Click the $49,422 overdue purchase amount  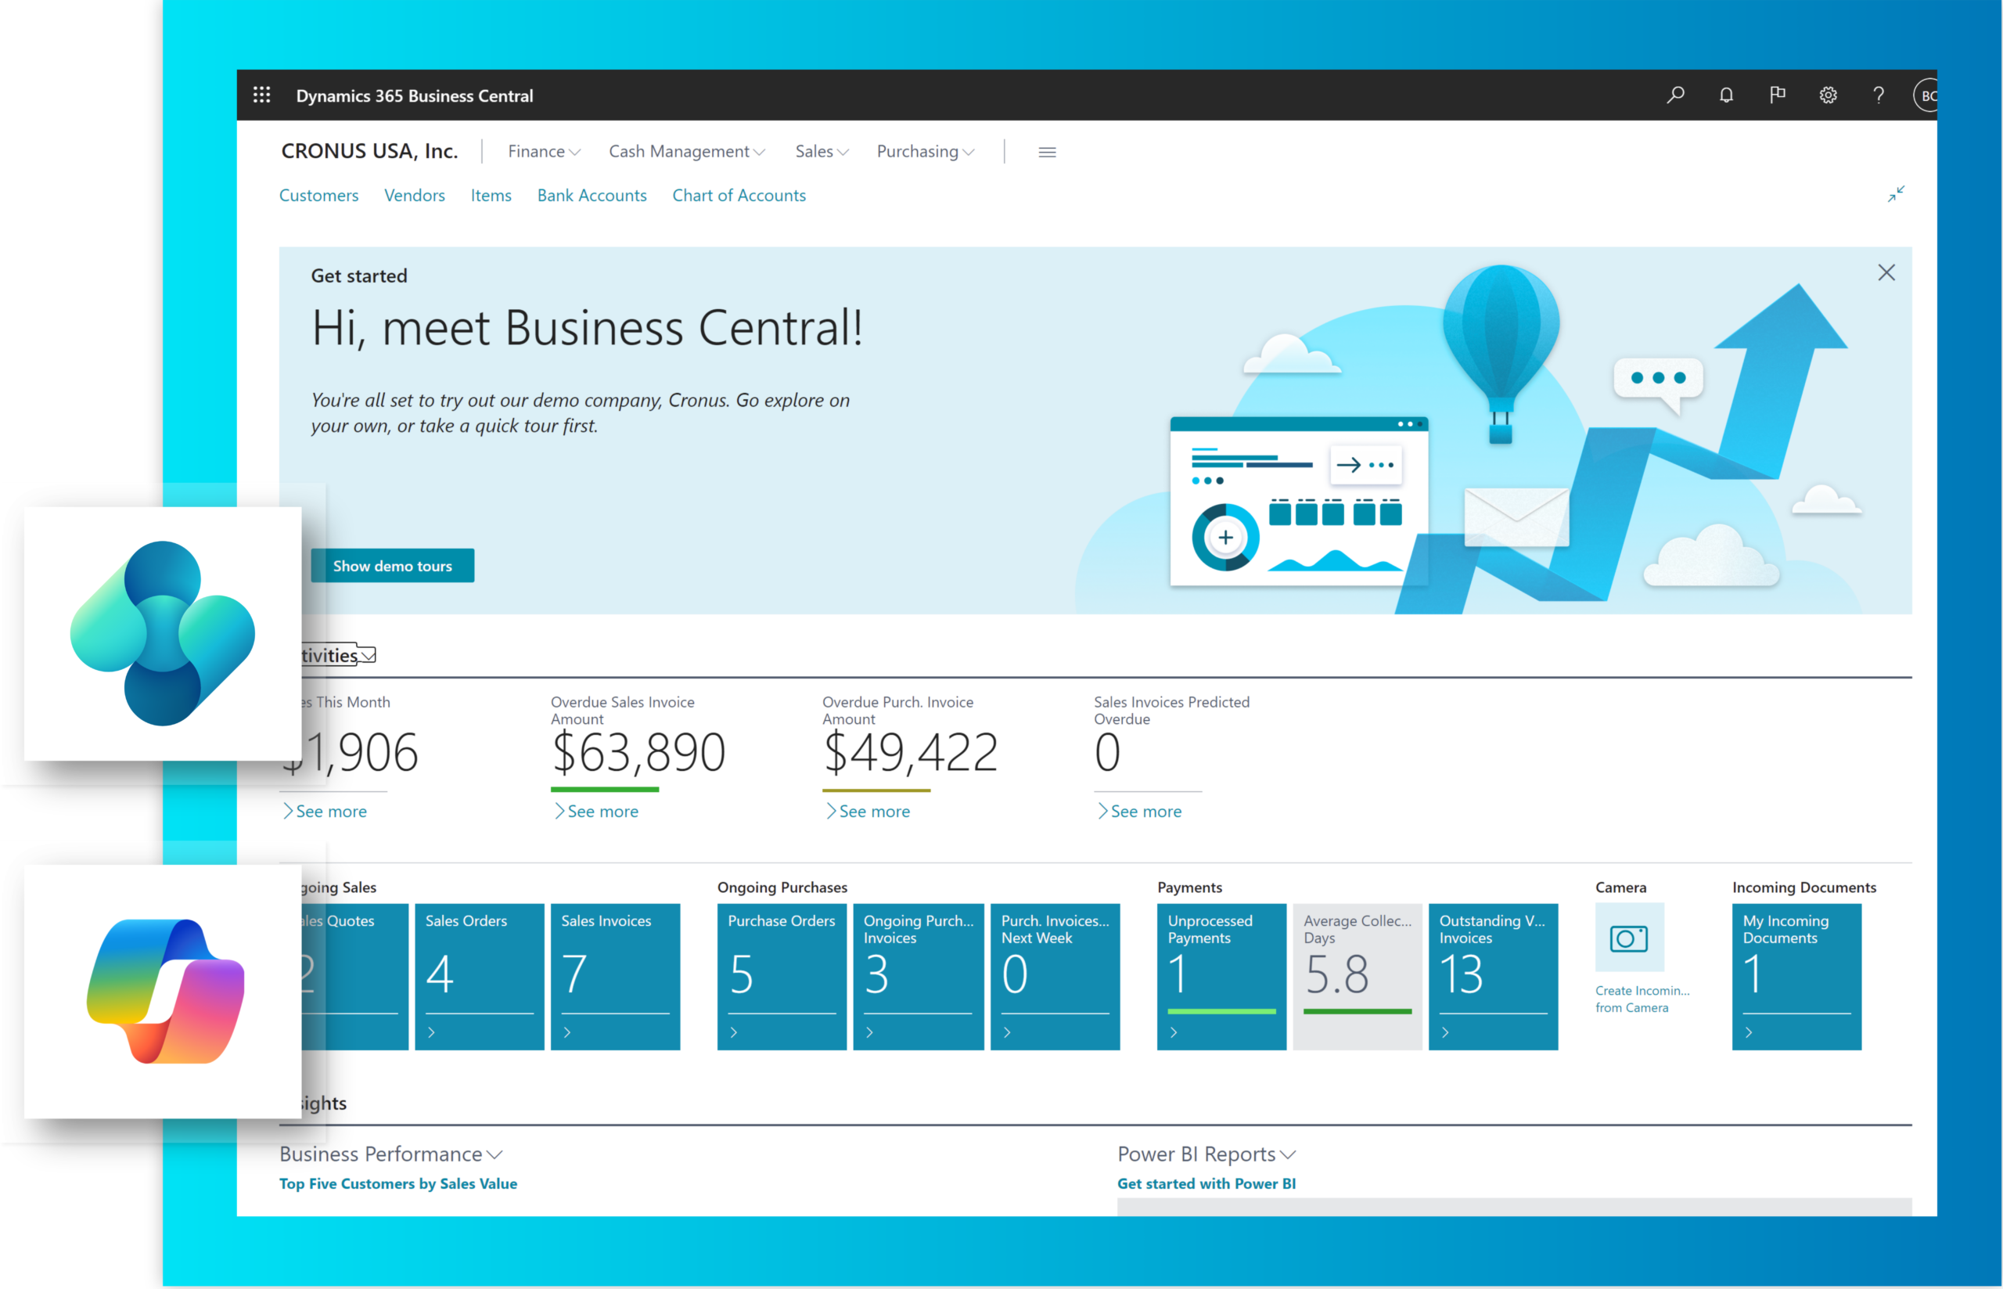tap(910, 752)
